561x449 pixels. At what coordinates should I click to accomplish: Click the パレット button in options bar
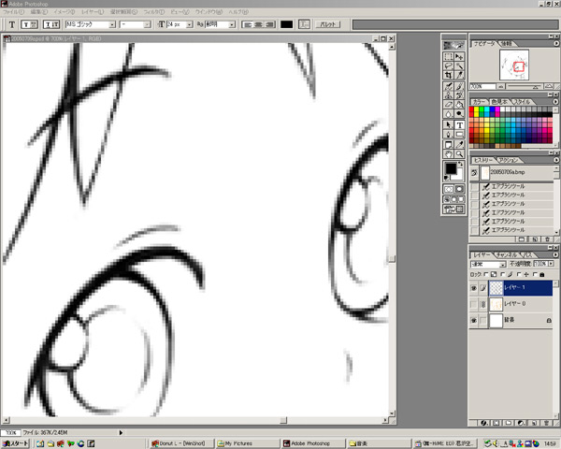pos(327,23)
